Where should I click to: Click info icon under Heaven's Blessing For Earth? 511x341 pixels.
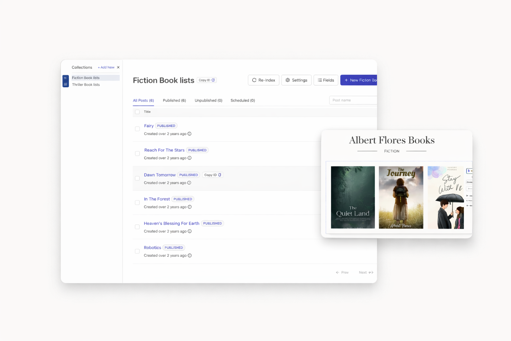(x=190, y=231)
